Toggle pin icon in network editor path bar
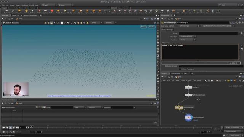Screen dimensions: 244x137 tap(240, 77)
